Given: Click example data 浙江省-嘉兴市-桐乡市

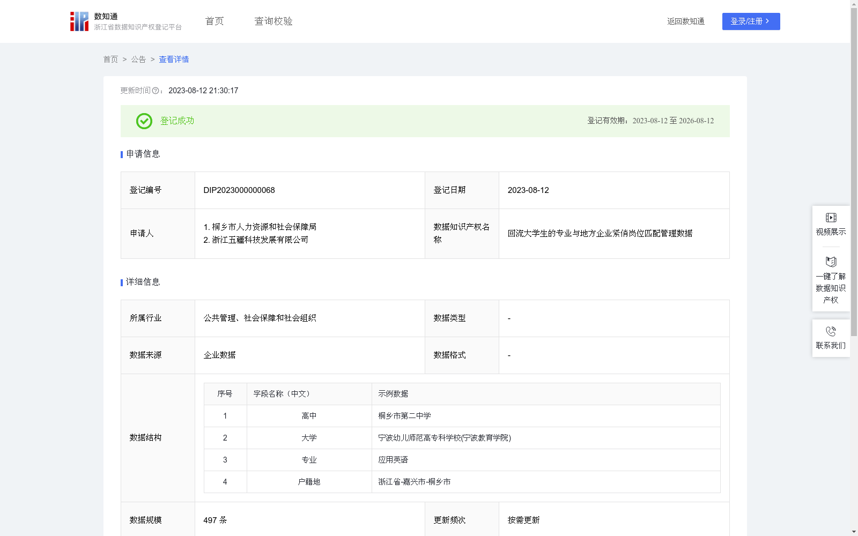Looking at the screenshot, I should tap(414, 482).
